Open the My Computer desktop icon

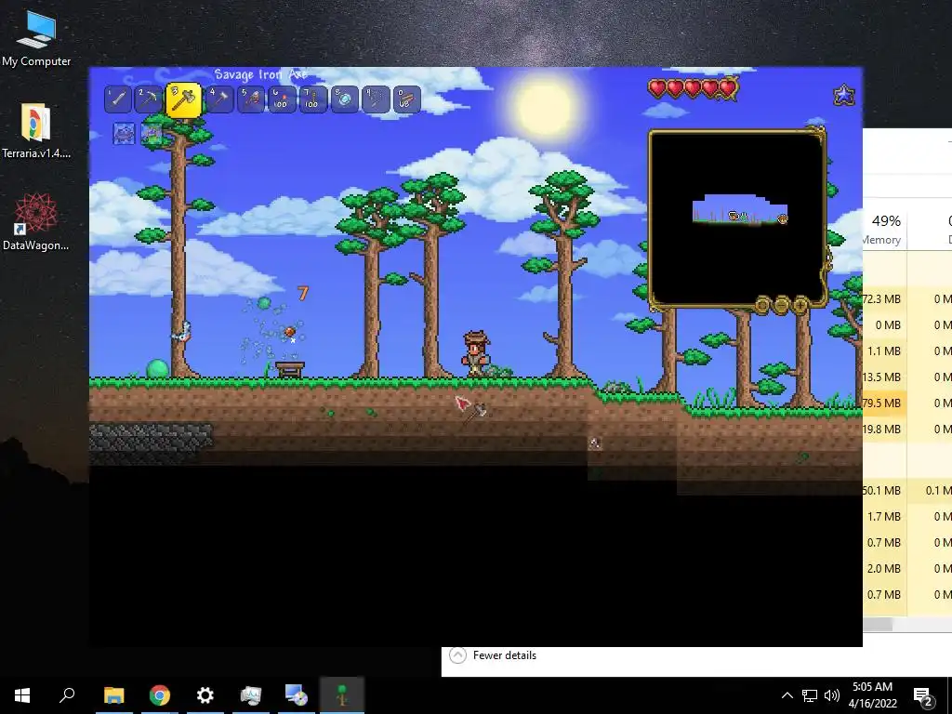click(36, 37)
